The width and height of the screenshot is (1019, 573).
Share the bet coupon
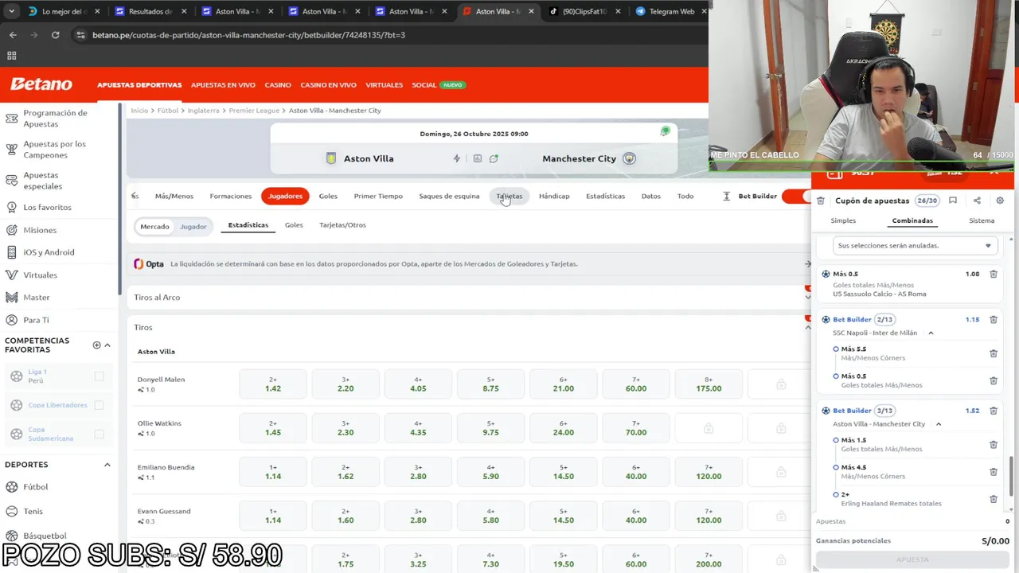[x=977, y=201]
